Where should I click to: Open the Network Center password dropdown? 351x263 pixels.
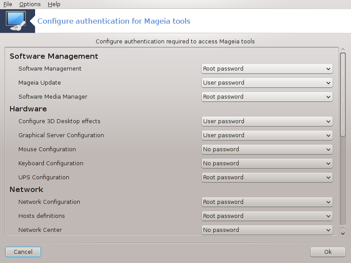tap(267, 230)
